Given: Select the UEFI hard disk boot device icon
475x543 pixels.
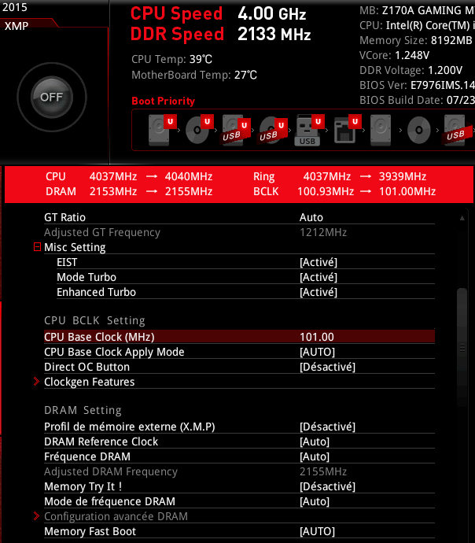Looking at the screenshot, I should (x=162, y=130).
